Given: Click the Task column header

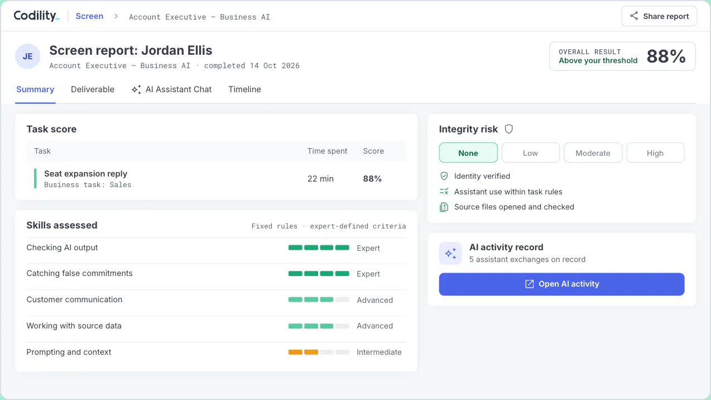Looking at the screenshot, I should pos(42,151).
